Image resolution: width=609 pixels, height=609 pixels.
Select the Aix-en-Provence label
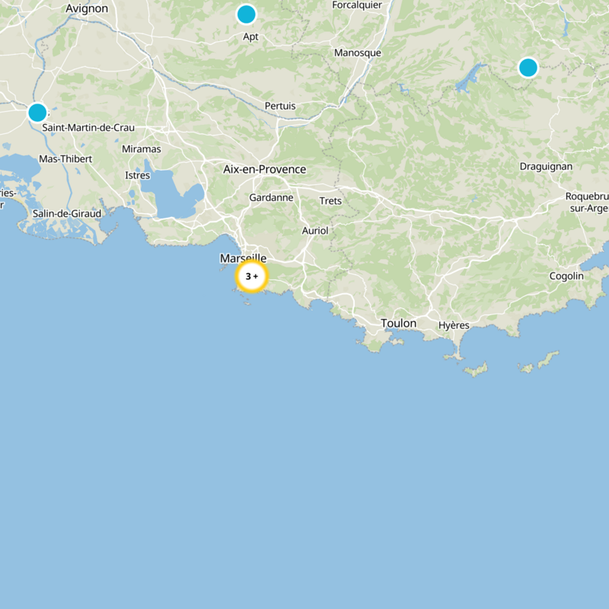264,167
